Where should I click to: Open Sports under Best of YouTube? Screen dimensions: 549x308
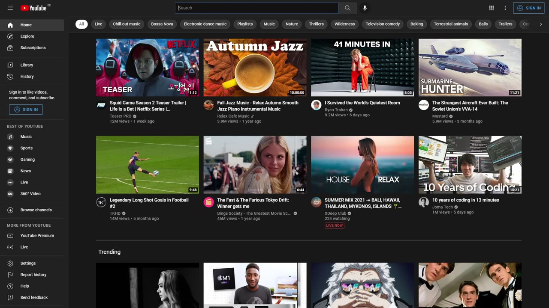(x=32, y=148)
